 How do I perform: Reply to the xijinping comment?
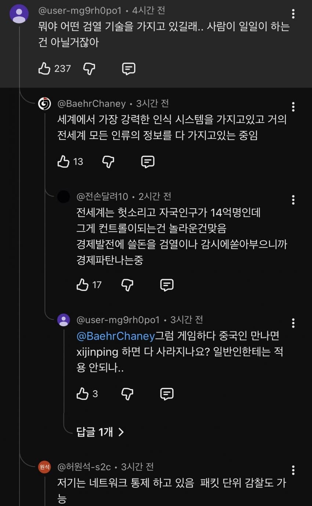click(167, 394)
